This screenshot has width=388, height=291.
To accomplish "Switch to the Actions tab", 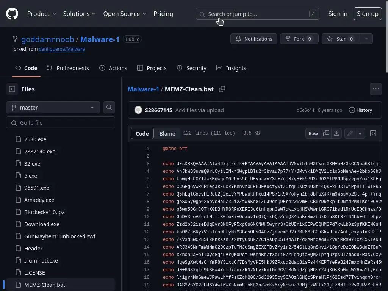I will click(113, 68).
